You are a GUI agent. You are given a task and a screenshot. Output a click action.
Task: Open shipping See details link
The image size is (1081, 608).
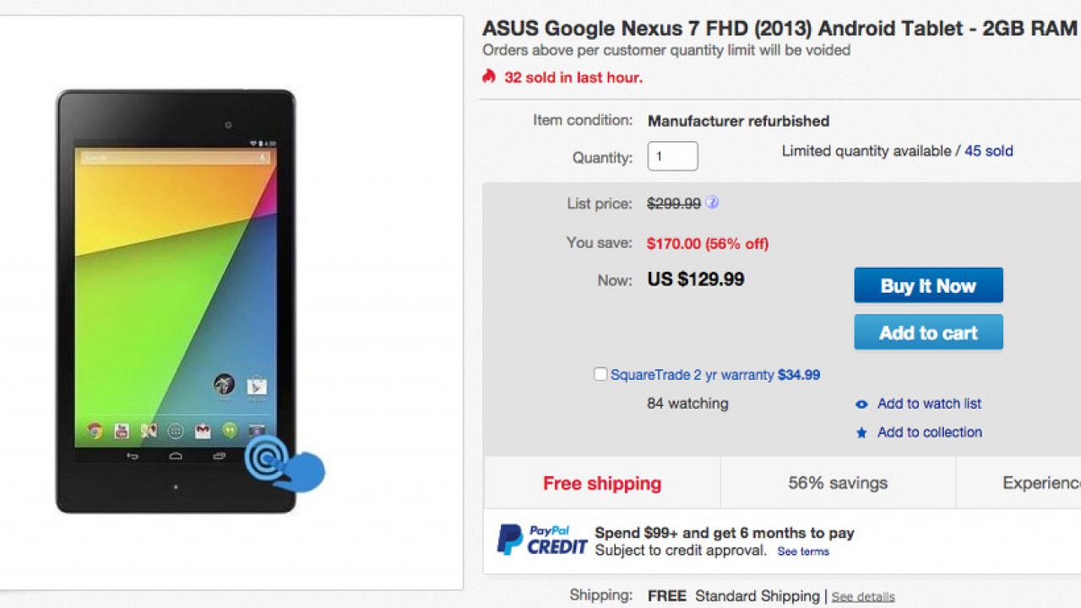click(862, 597)
